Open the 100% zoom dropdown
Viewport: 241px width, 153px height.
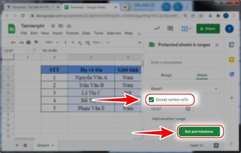pos(52,42)
